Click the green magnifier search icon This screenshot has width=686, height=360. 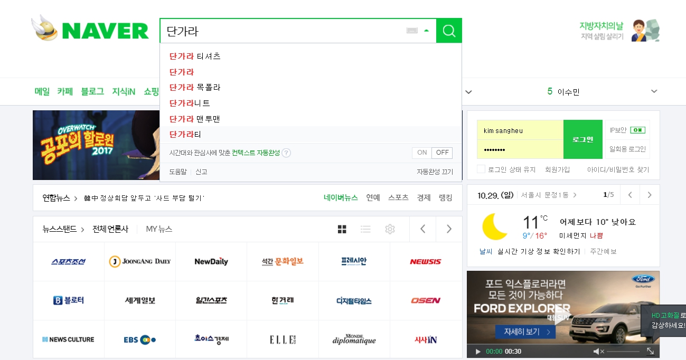pyautogui.click(x=448, y=31)
